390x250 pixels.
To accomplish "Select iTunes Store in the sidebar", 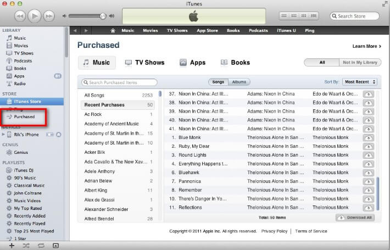I will [32, 102].
